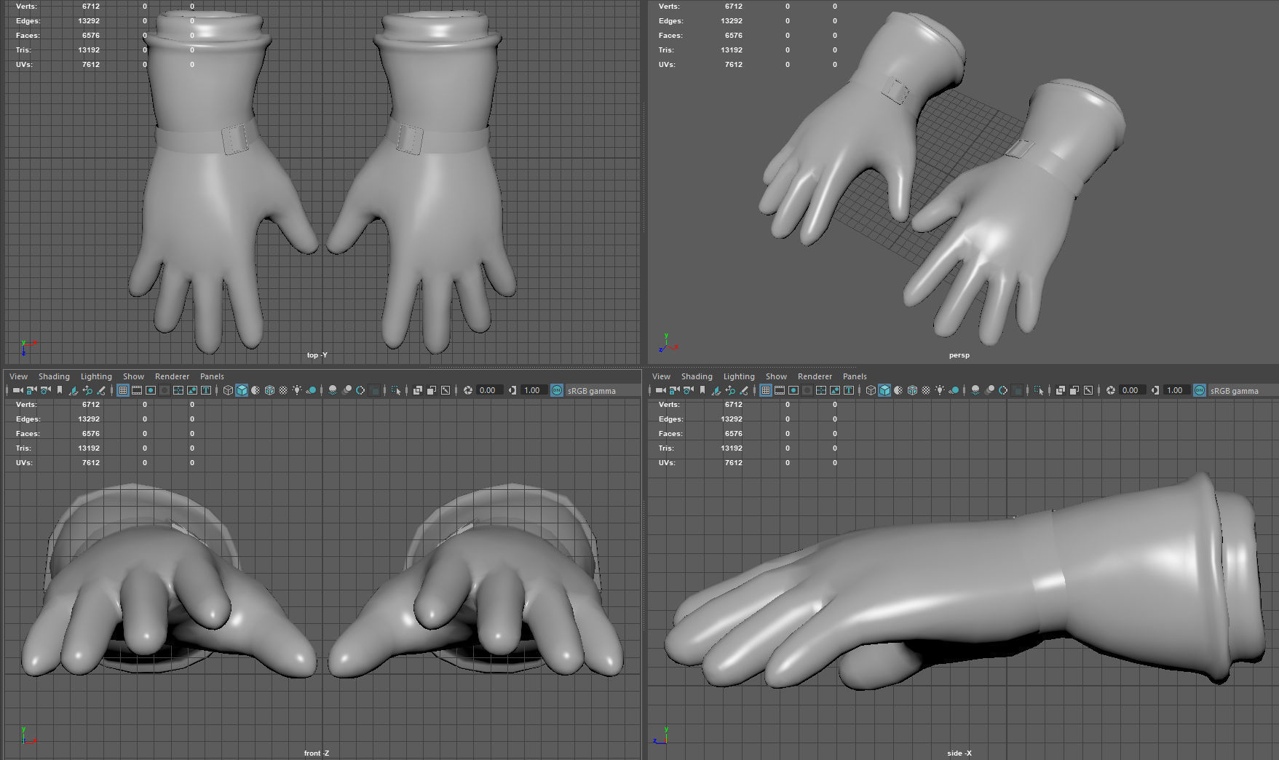Screen dimensions: 1279x760
Task: Open Show menu in side -X panel
Action: click(x=776, y=376)
